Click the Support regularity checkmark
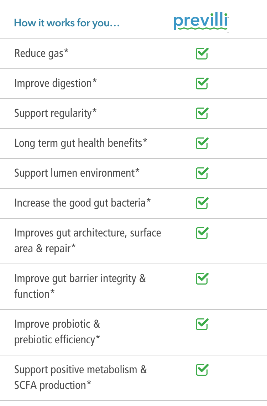Screen dimensions: 267x406 202,113
